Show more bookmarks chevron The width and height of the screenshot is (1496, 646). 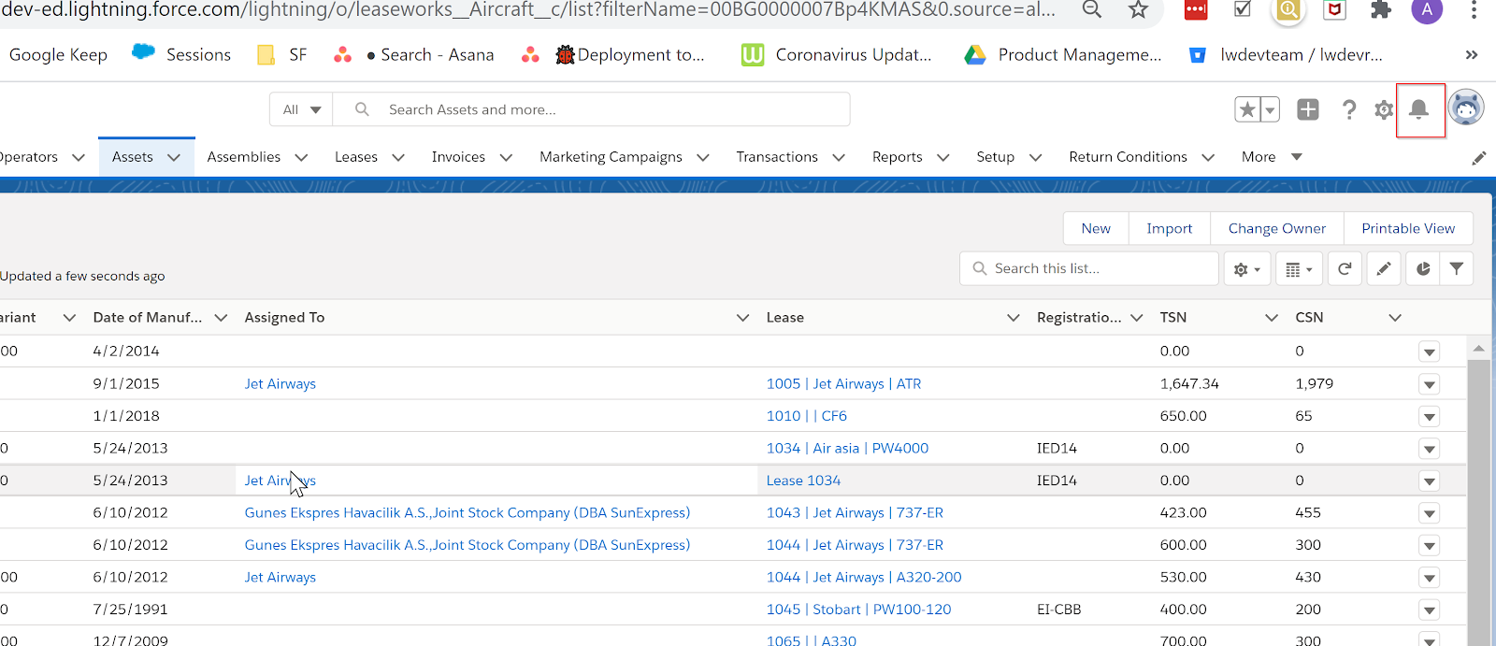[x=1472, y=55]
